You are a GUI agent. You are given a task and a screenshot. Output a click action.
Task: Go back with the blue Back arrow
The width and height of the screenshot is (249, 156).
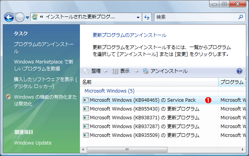point(9,17)
